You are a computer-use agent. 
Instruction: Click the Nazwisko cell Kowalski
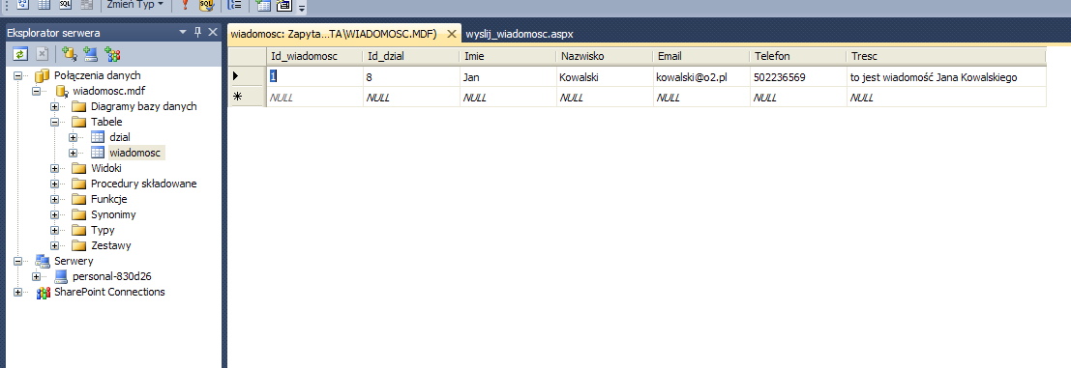click(605, 77)
